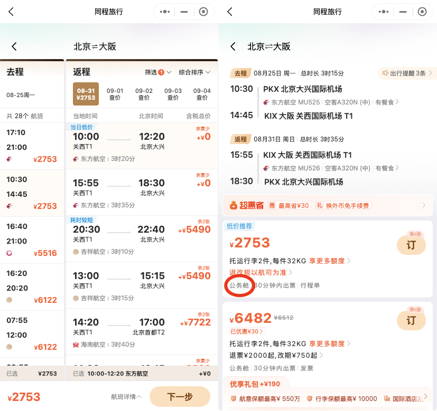Viewport: 437px width, 411px height.
Task: Open the 筛选 filter dropdown
Action: click(158, 72)
